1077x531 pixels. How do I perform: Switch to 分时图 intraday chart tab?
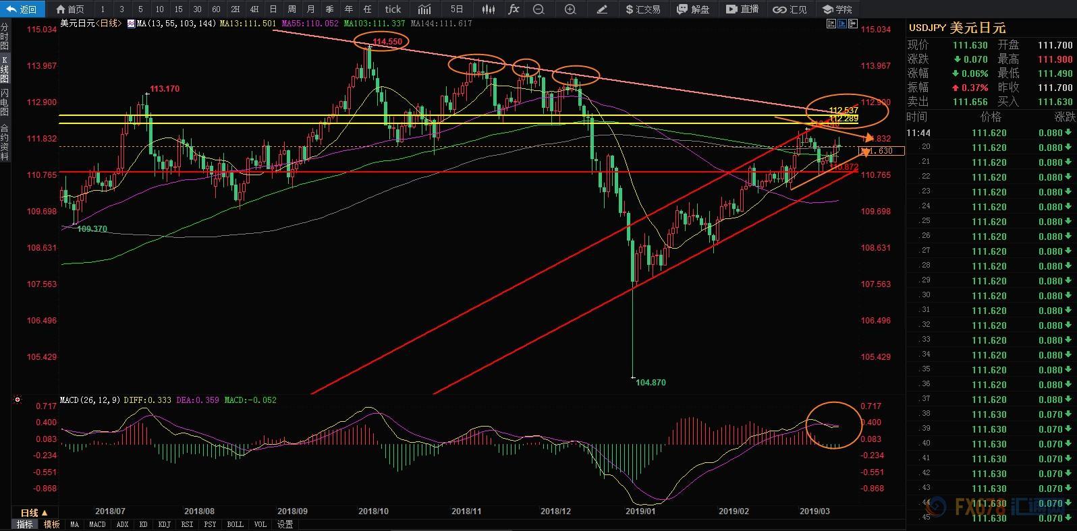pyautogui.click(x=5, y=36)
